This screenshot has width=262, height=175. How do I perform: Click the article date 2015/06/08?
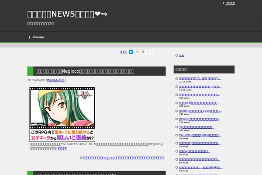tap(36, 80)
